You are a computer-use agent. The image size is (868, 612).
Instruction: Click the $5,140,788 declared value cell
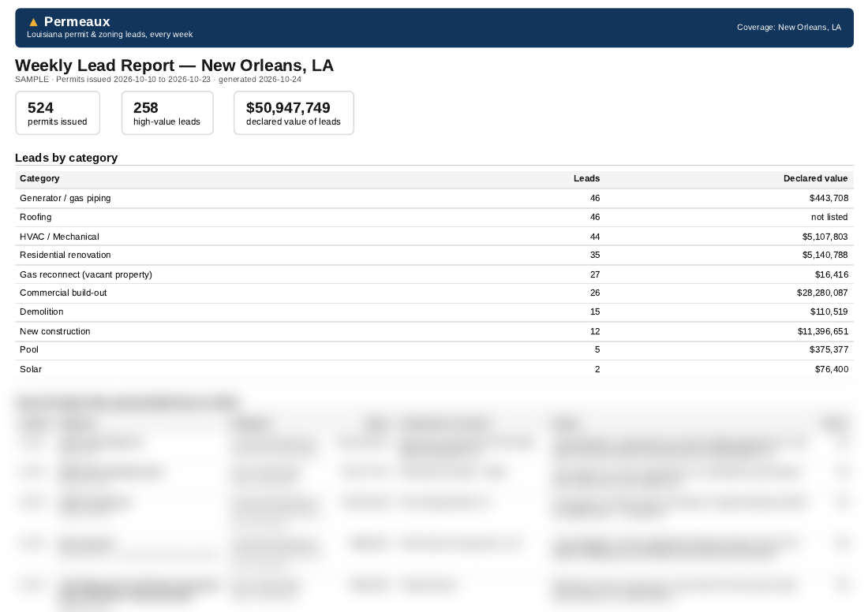[x=825, y=255]
